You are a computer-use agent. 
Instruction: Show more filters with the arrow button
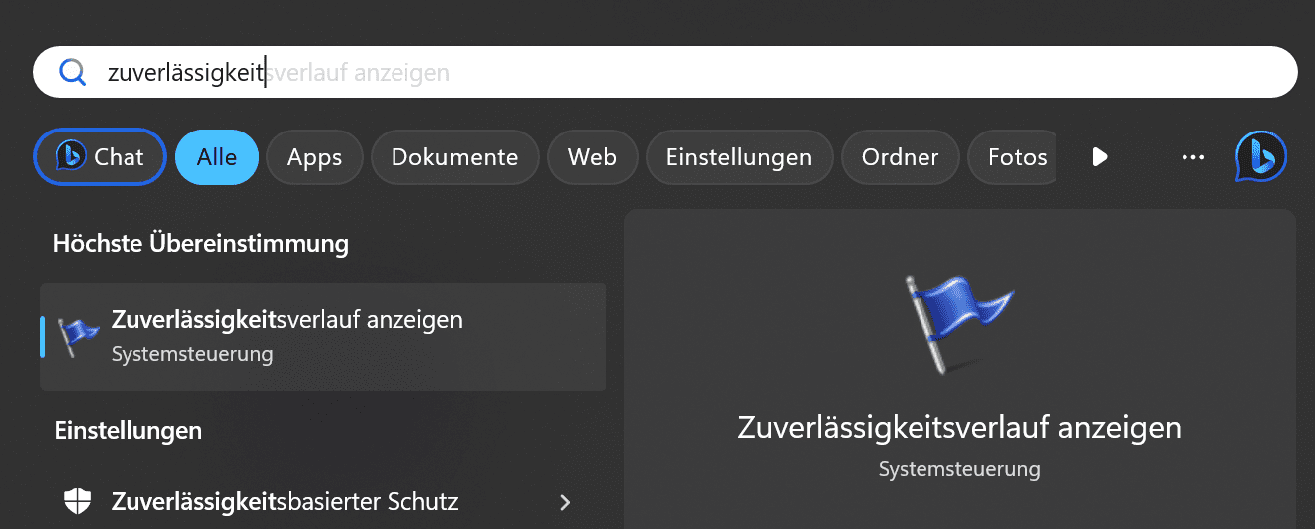pos(1100,157)
